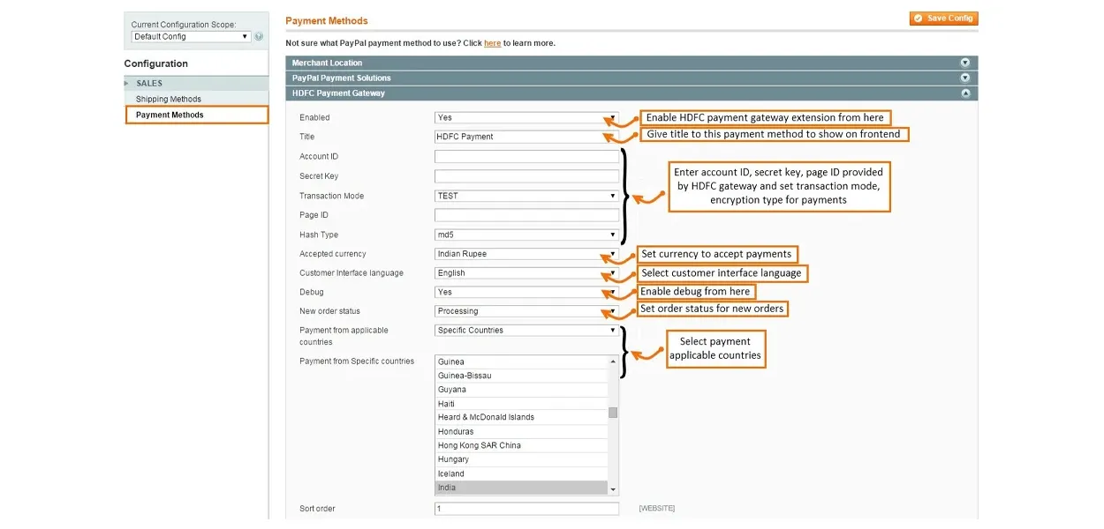Open the Enabled dropdown
1104x529 pixels.
526,117
